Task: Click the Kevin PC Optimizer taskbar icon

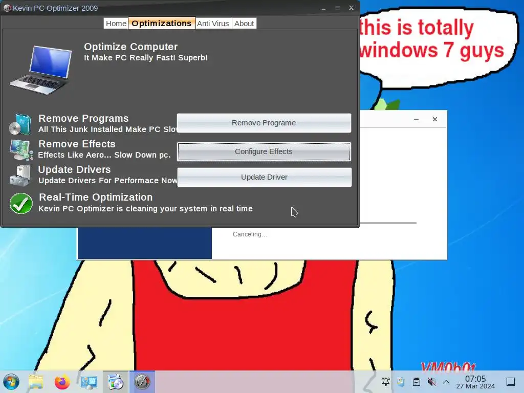Action: click(142, 382)
